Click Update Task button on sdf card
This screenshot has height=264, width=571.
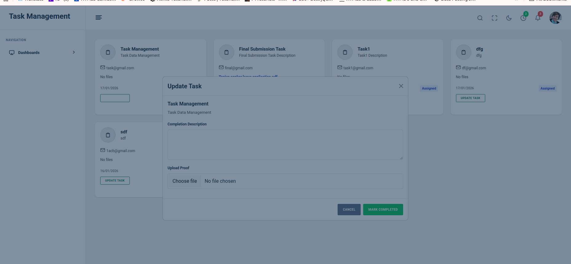tap(115, 181)
